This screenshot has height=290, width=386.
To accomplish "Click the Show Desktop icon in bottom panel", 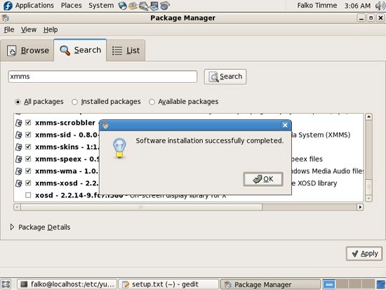I will point(6,284).
